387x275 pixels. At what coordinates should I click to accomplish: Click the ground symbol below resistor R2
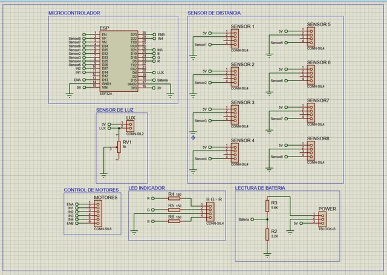pos(267,255)
